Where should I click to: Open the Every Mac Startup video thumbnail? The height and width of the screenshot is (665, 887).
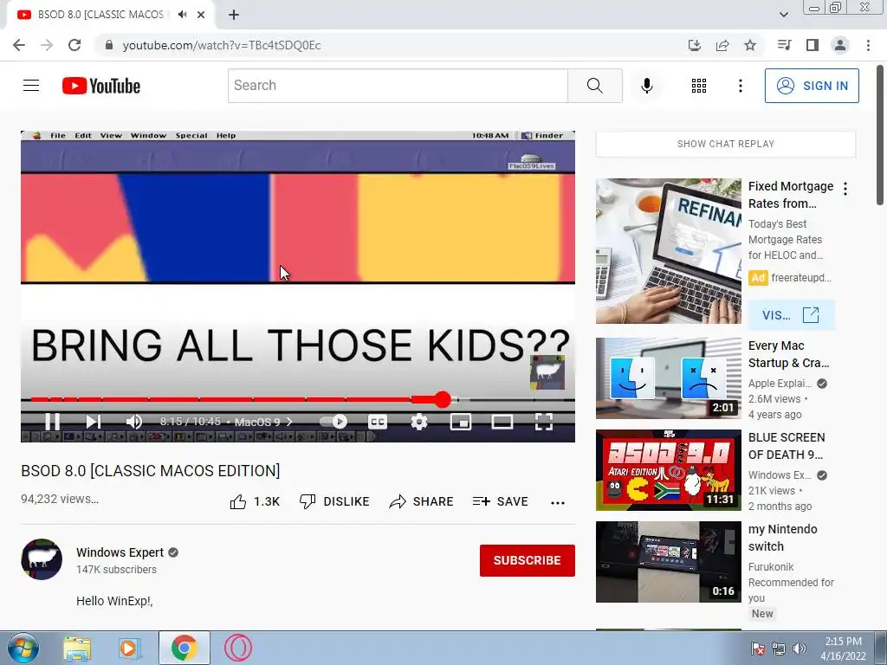tap(668, 378)
